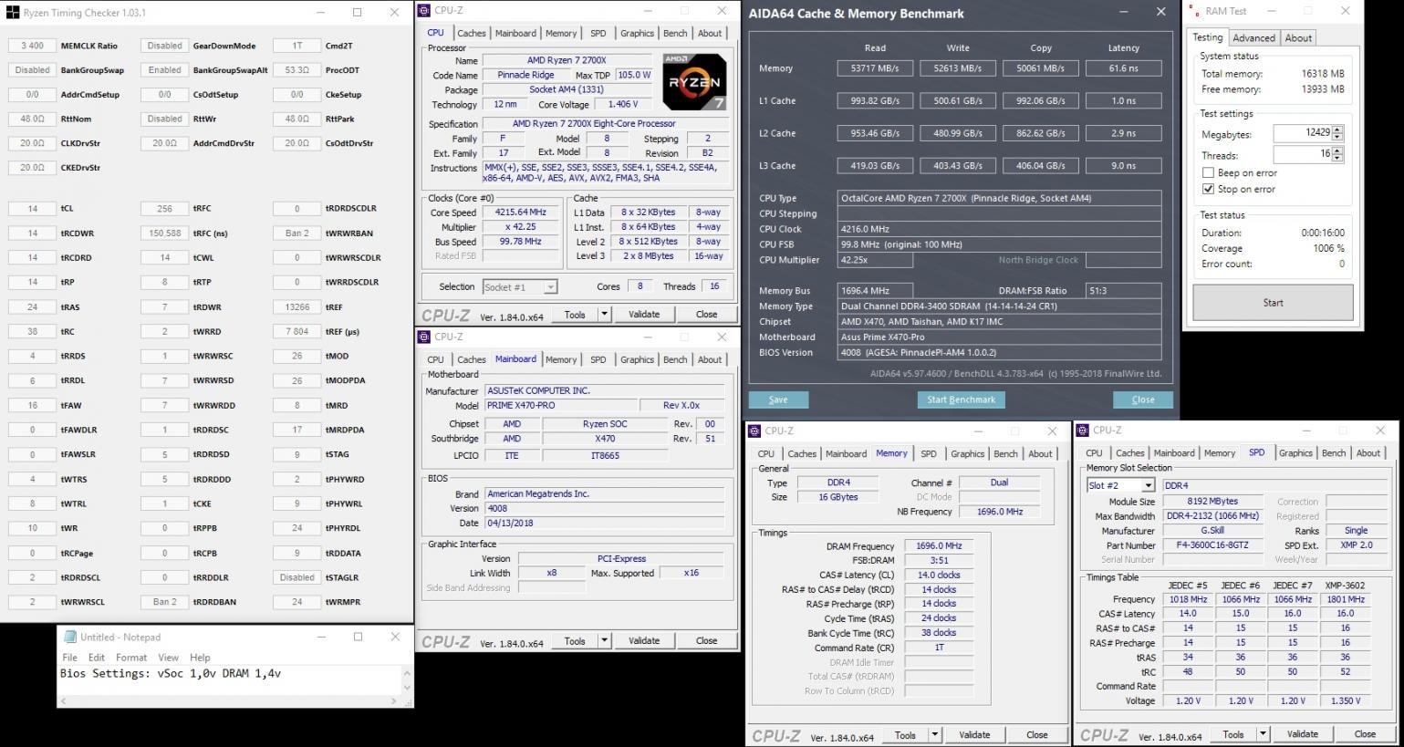The image size is (1404, 747).
Task: Switch to the Advanced tab in RAM Test
Action: tap(1253, 37)
